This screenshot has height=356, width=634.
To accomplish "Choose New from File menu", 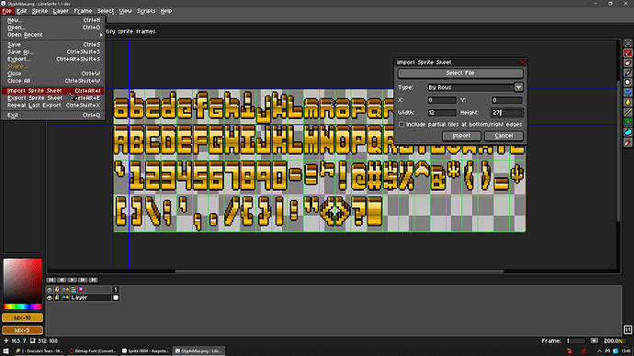I will pos(53,20).
